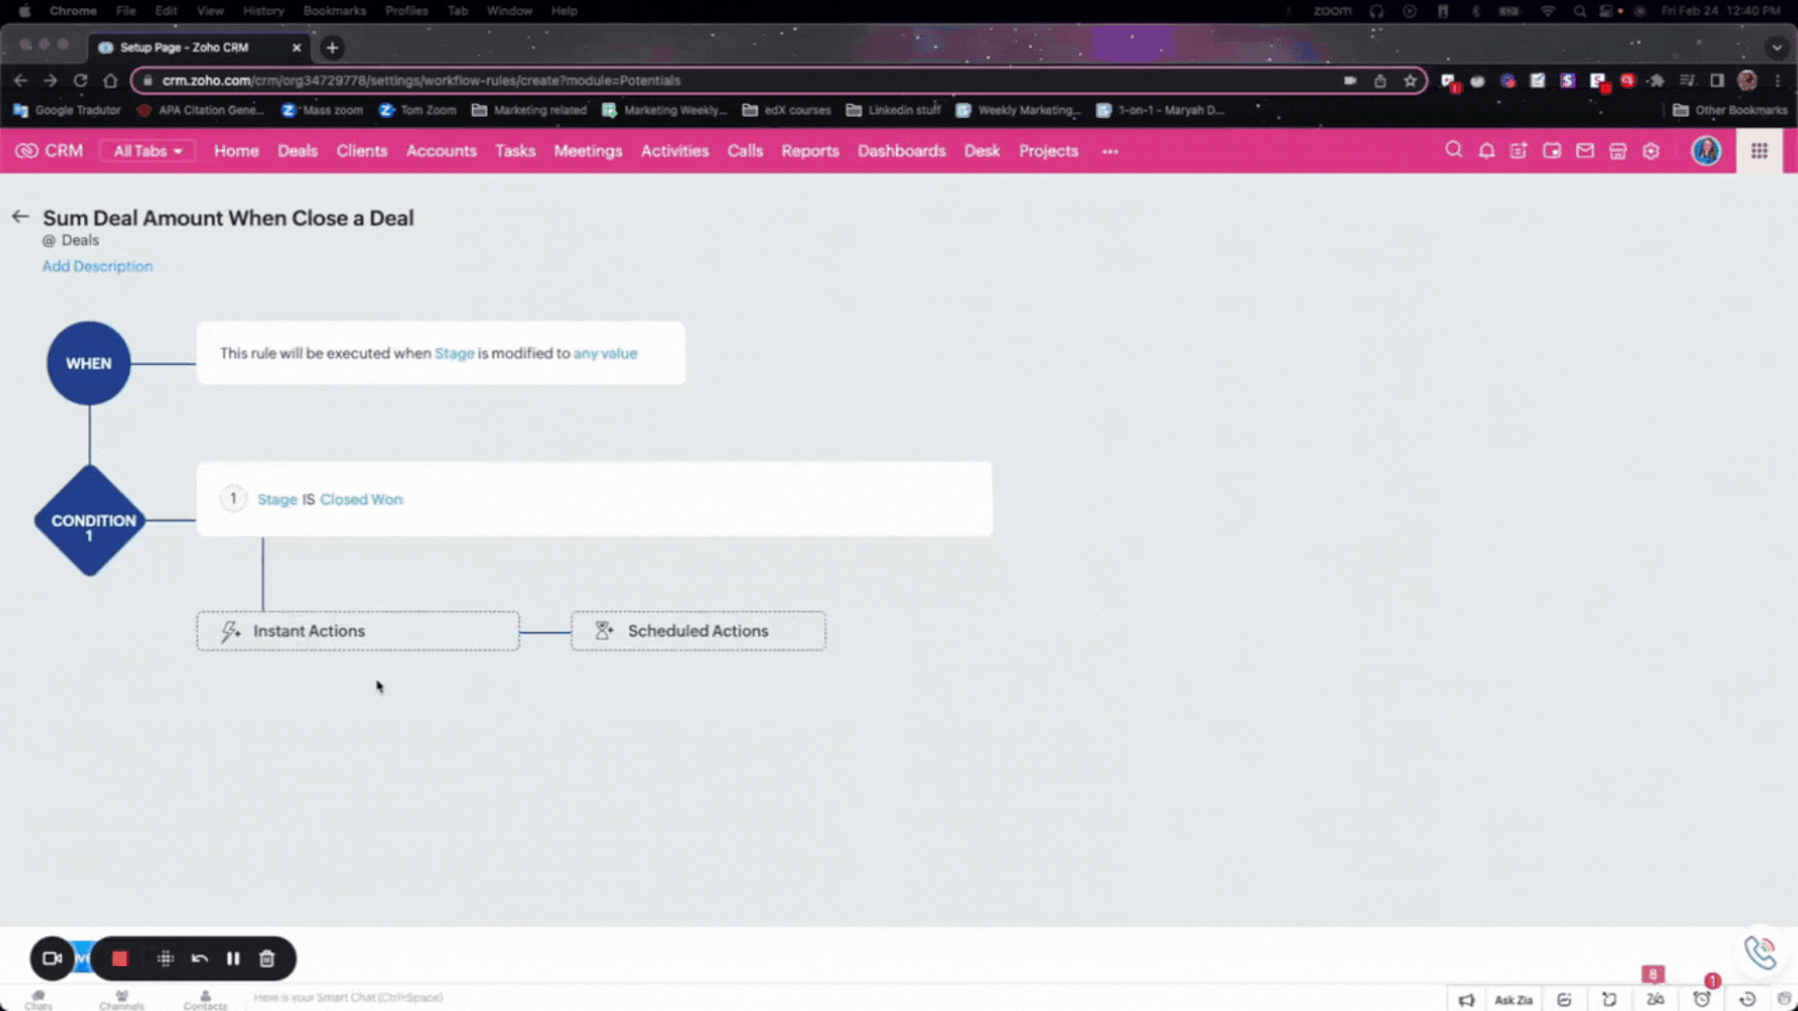
Task: Open the notifications bell
Action: pos(1486,151)
